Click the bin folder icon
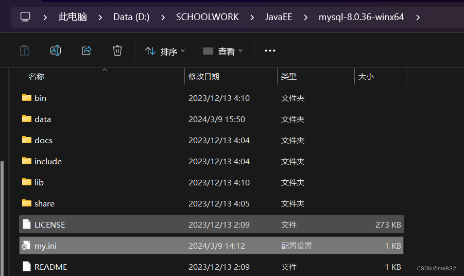The width and height of the screenshot is (464, 276). pos(27,97)
